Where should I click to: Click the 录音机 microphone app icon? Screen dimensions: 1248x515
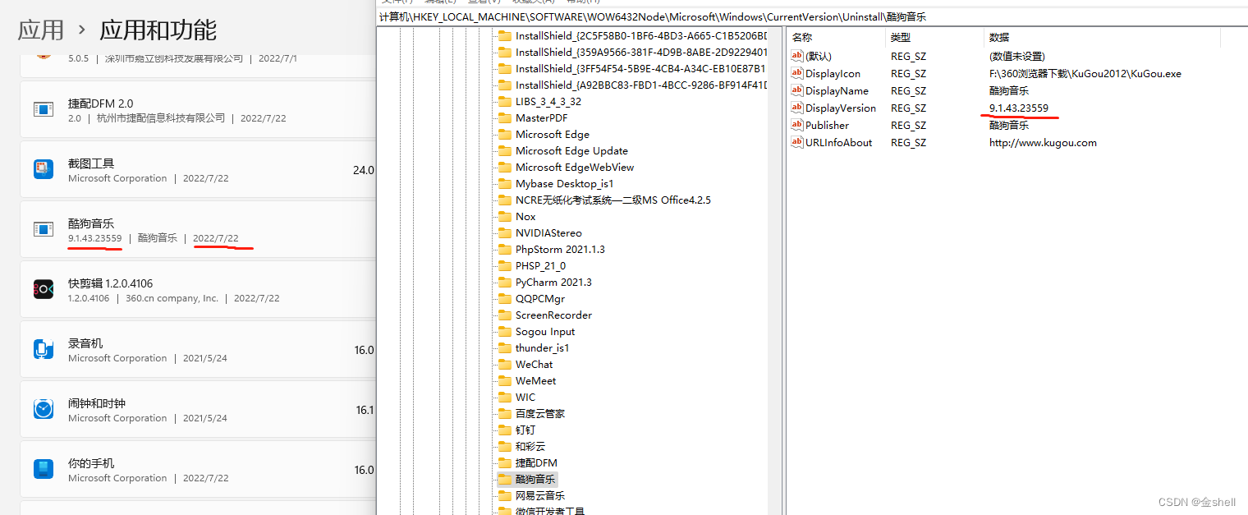[x=44, y=349]
